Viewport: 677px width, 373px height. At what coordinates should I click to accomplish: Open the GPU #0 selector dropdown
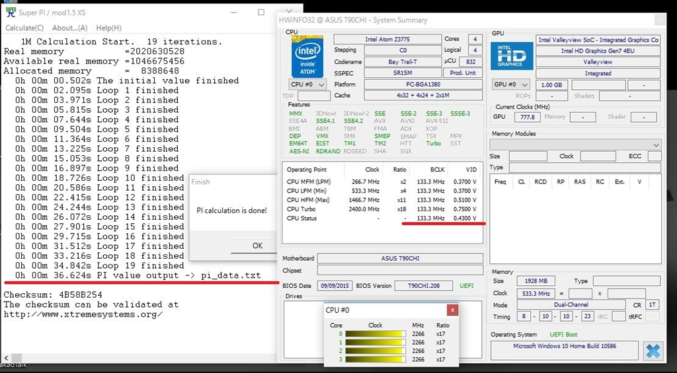click(511, 85)
